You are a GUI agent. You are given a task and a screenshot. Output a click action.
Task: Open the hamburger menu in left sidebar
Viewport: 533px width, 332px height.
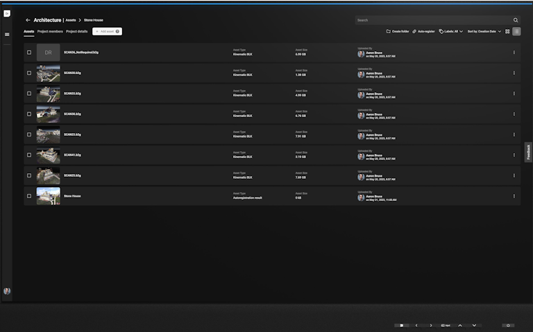point(7,34)
